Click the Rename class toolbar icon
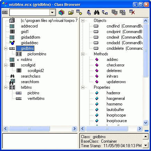Viewport: 151px width, 151px height. point(115,12)
